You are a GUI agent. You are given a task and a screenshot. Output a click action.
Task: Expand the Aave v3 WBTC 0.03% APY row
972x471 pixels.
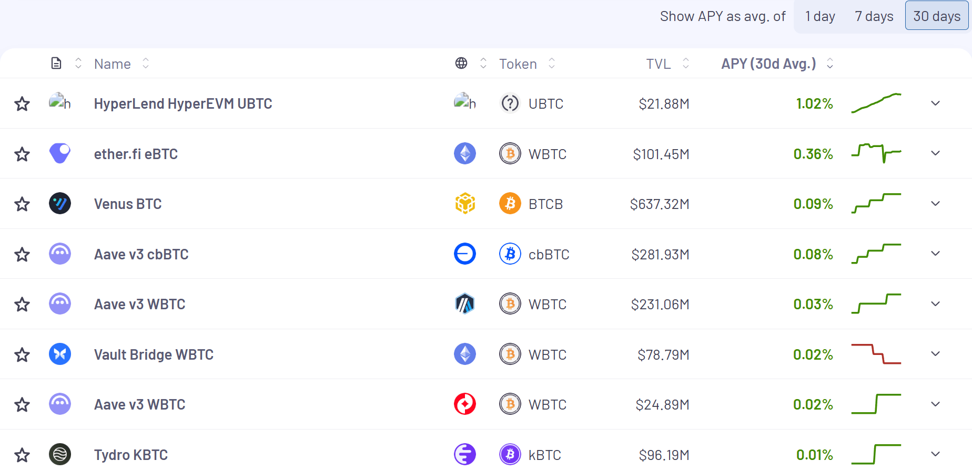(935, 303)
